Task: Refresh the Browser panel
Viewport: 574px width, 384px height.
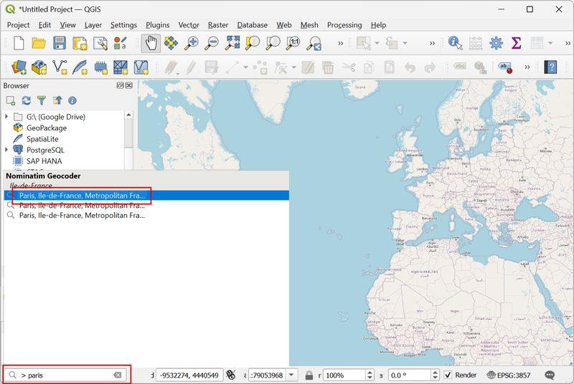Action: click(27, 101)
